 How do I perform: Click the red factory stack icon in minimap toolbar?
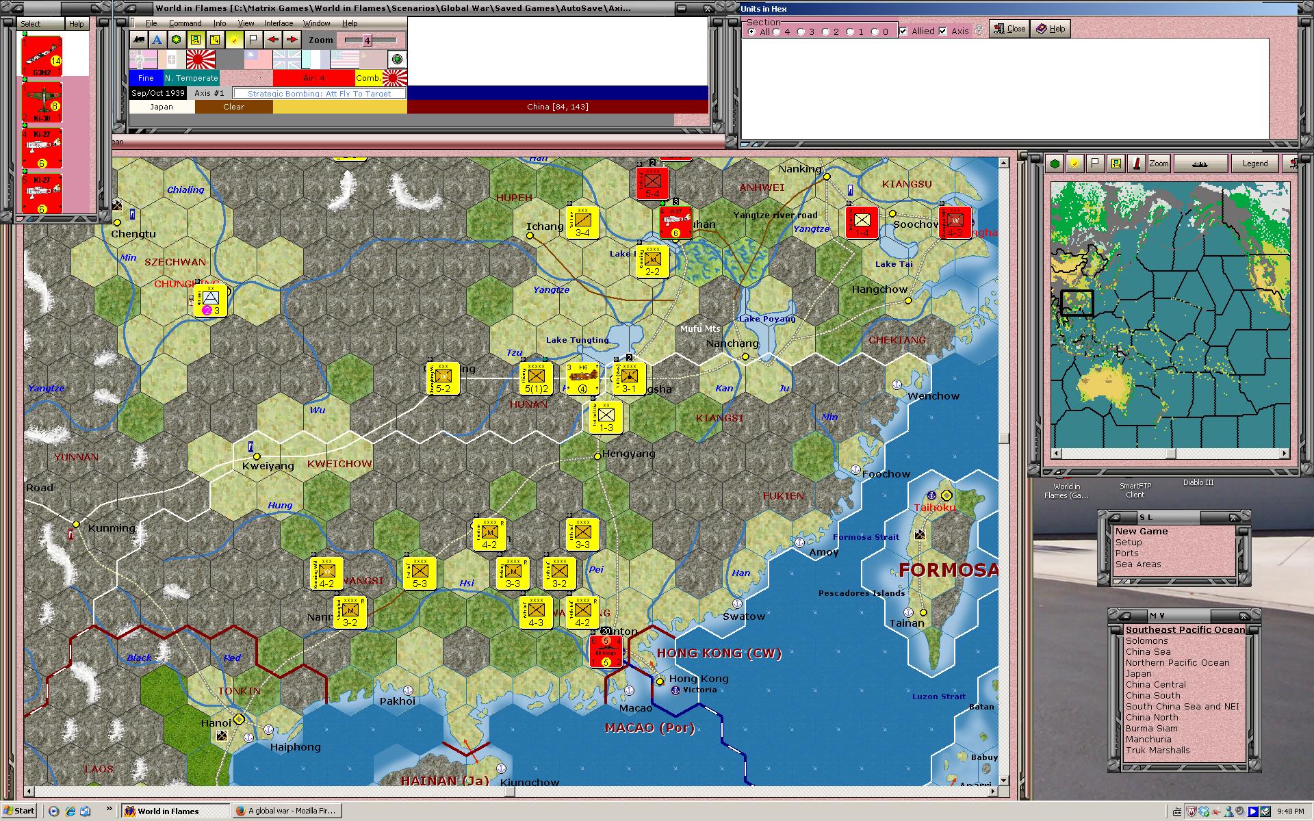point(1137,164)
